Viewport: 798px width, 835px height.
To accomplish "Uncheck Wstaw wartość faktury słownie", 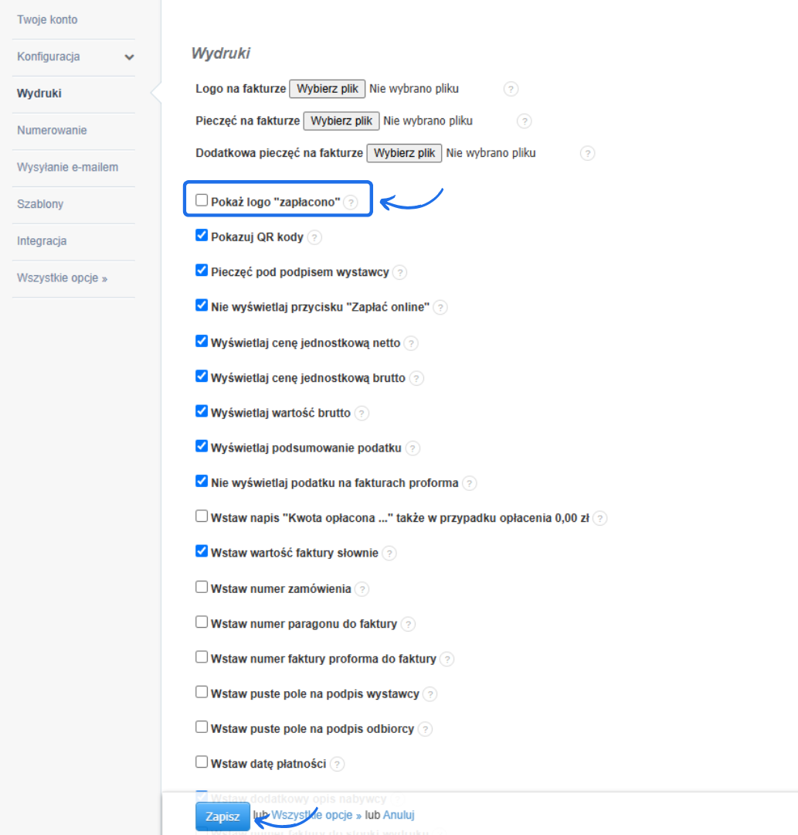I will 202,551.
